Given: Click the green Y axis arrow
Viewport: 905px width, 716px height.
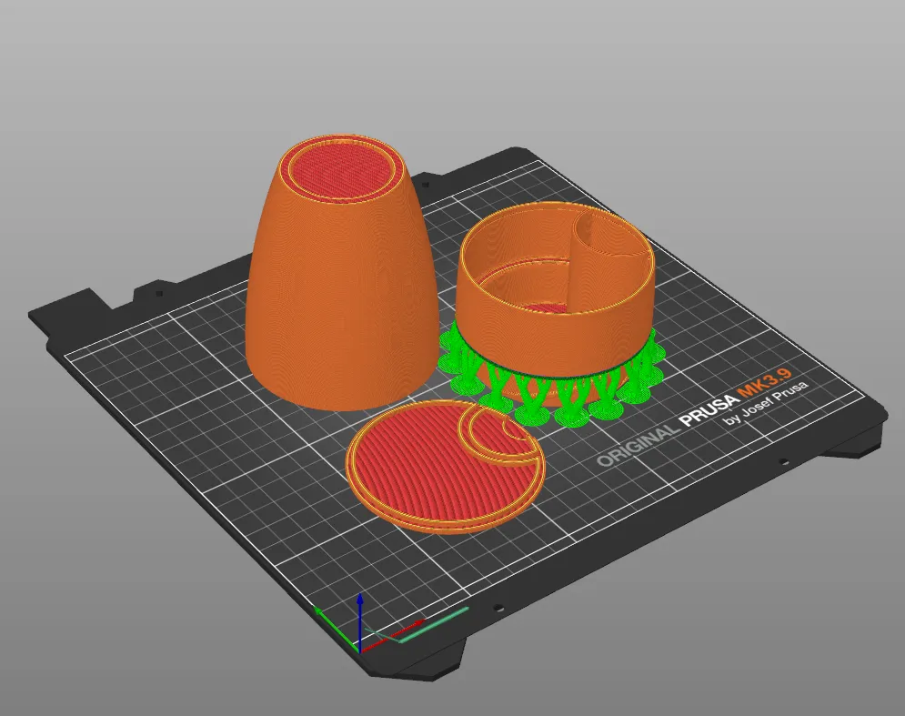Looking at the screenshot, I should pos(336,629).
